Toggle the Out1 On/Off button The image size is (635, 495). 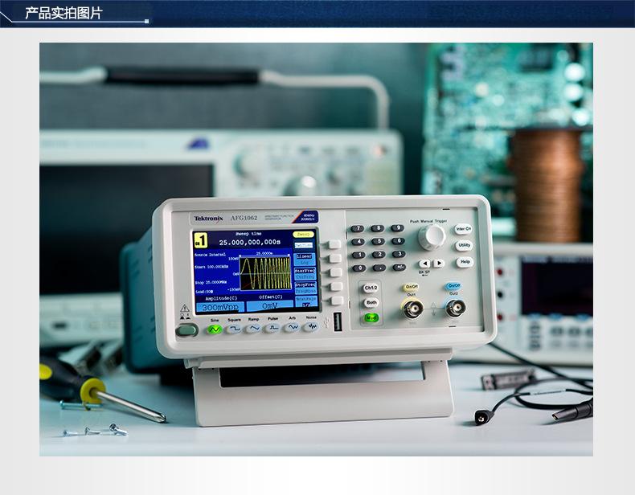[411, 287]
